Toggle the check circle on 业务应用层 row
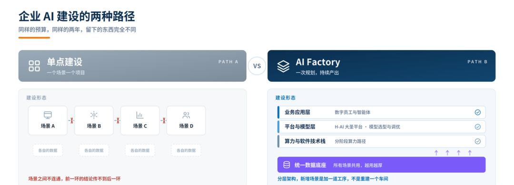This screenshot has width=514, height=185. pos(478,112)
